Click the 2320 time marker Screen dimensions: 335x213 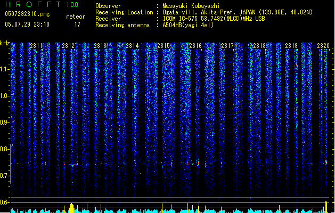tap(323, 46)
